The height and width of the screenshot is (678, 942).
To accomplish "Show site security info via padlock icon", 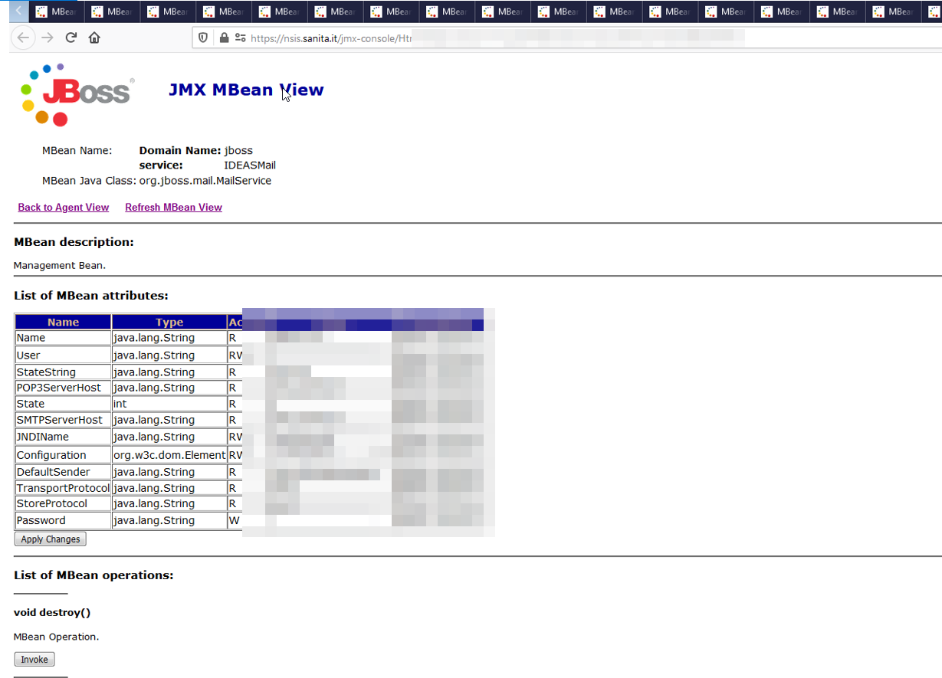I will (x=224, y=38).
